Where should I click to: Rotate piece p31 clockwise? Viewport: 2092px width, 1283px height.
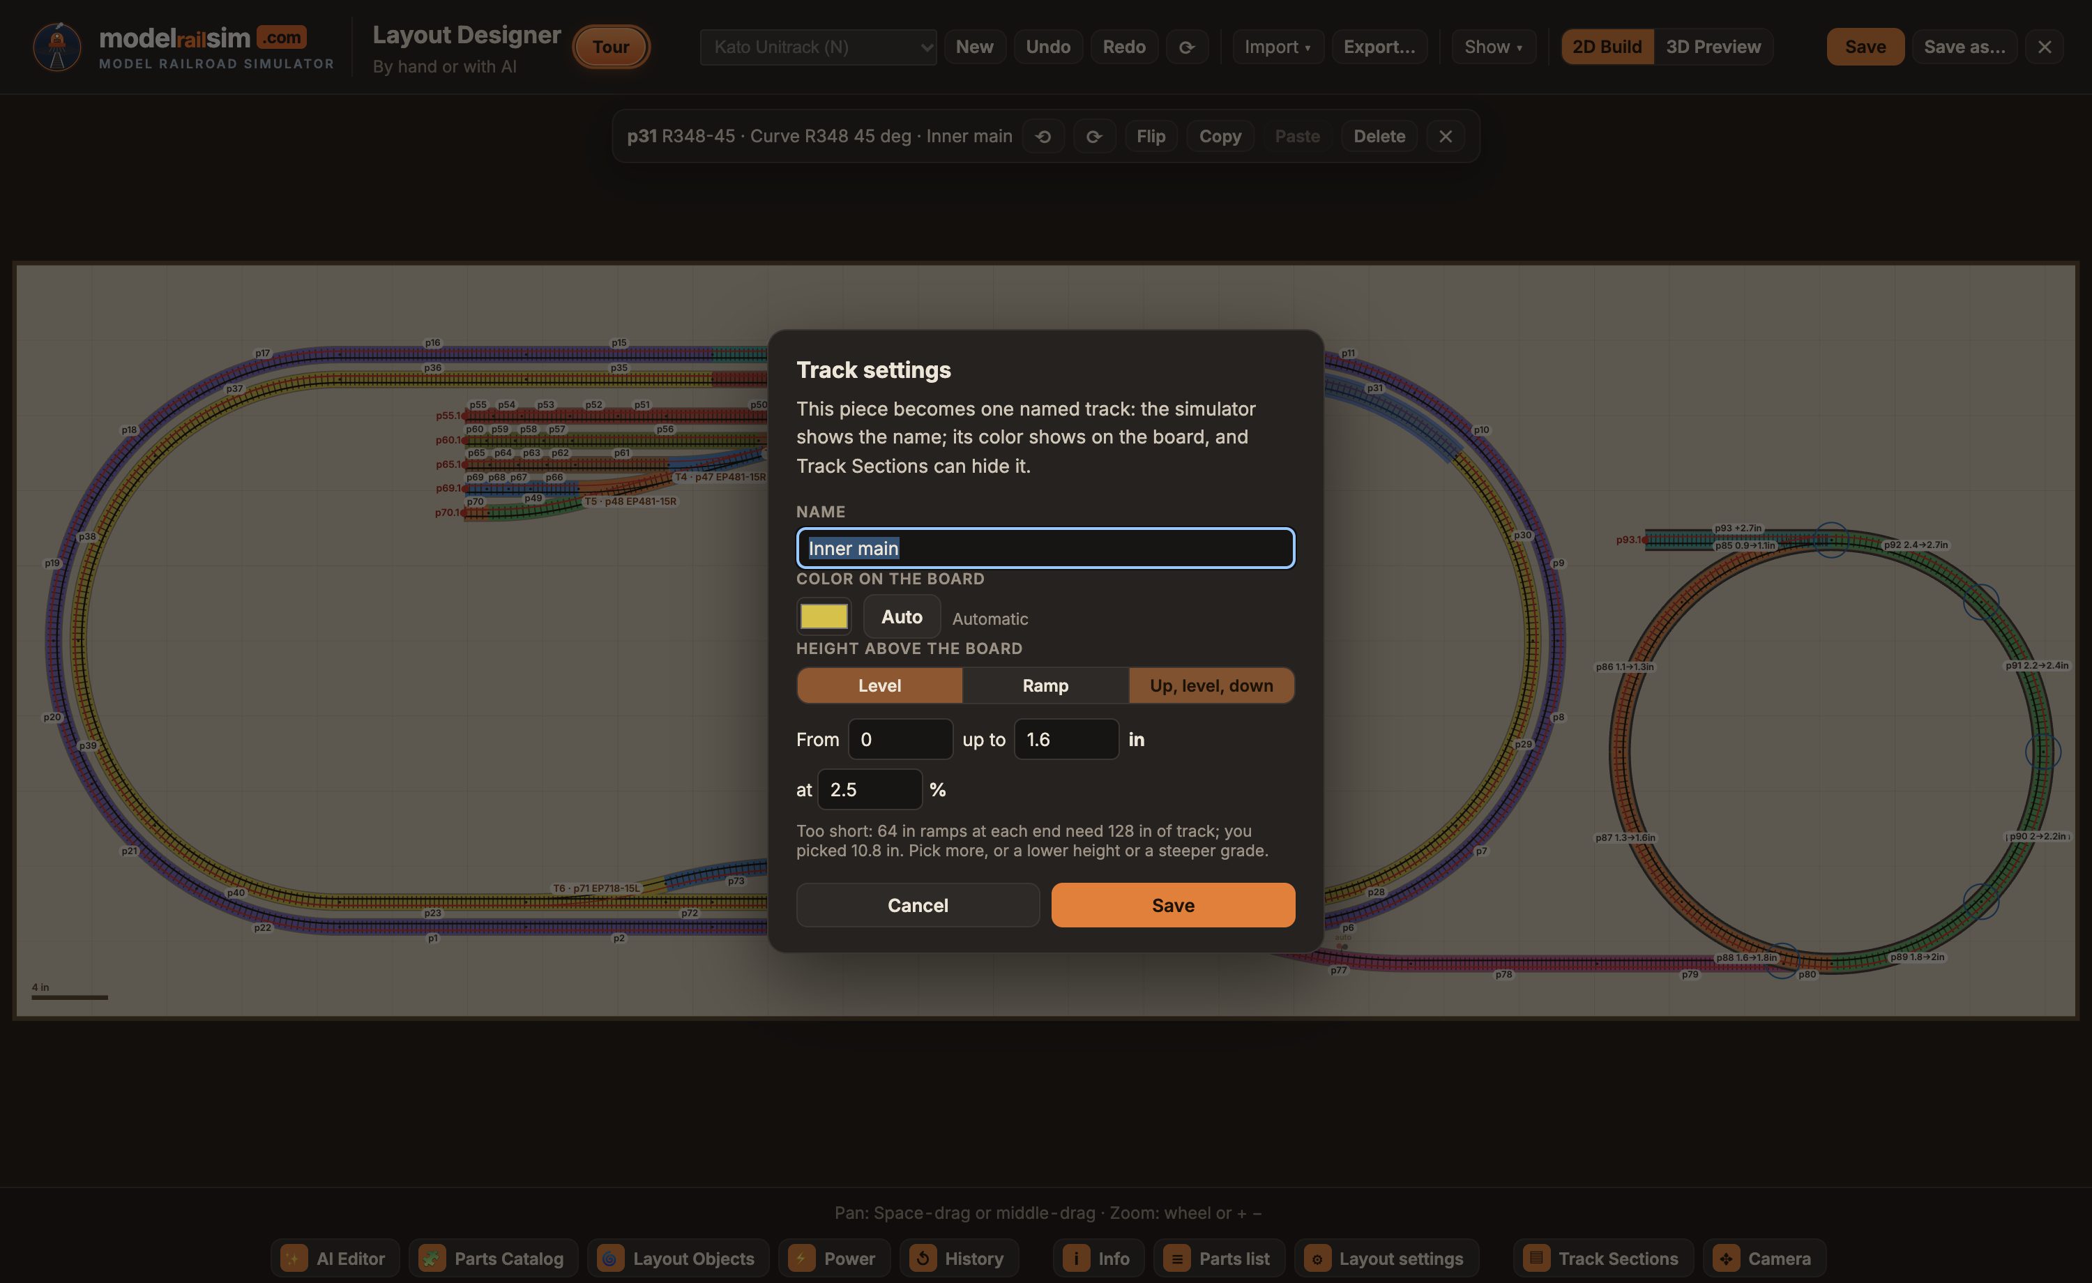(1093, 136)
